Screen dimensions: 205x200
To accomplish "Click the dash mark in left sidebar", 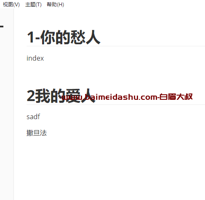I will tap(2, 26).
